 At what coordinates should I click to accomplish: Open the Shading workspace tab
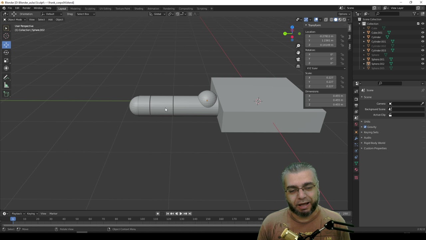pyautogui.click(x=138, y=9)
